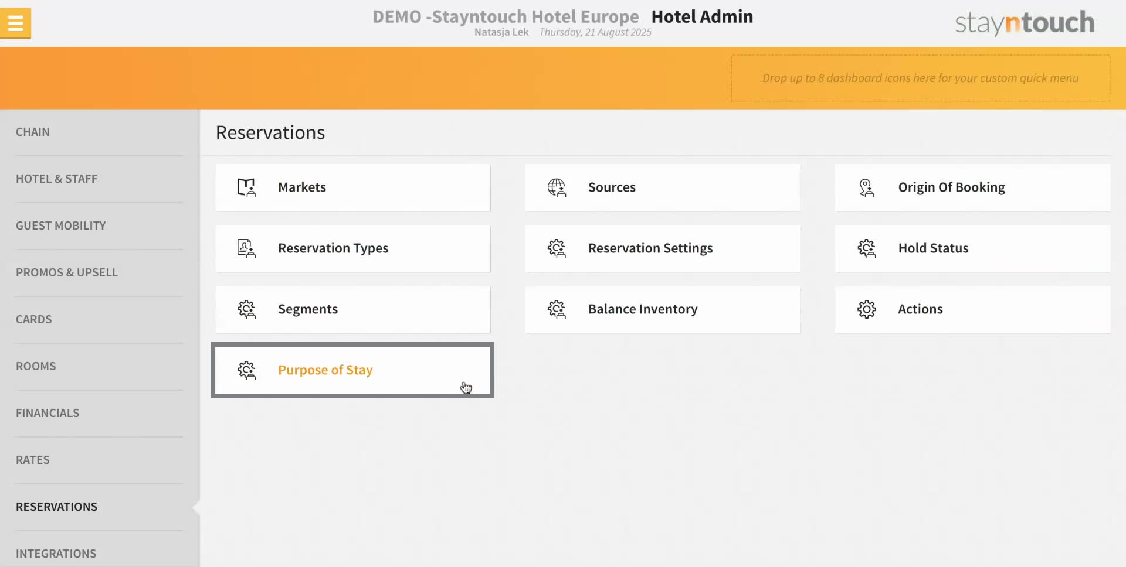Image resolution: width=1126 pixels, height=567 pixels.
Task: Click the Reservations section heading
Action: (x=270, y=132)
